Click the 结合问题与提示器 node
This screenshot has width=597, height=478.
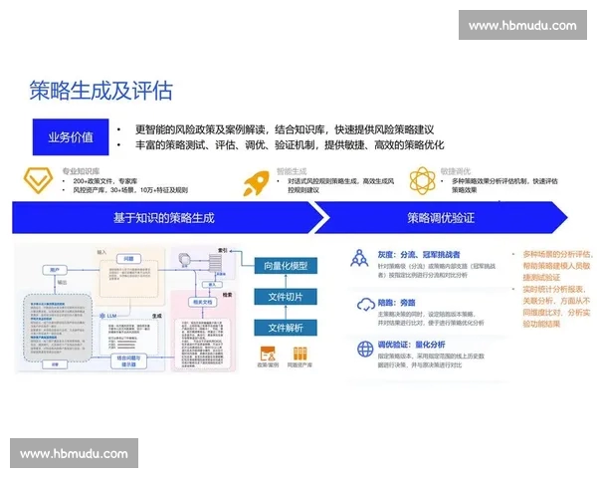point(128,360)
